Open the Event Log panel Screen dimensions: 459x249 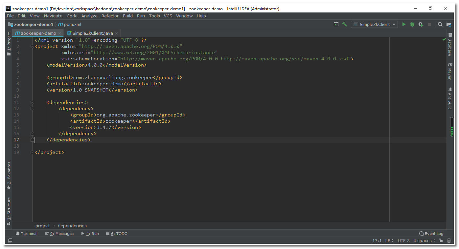(x=431, y=234)
